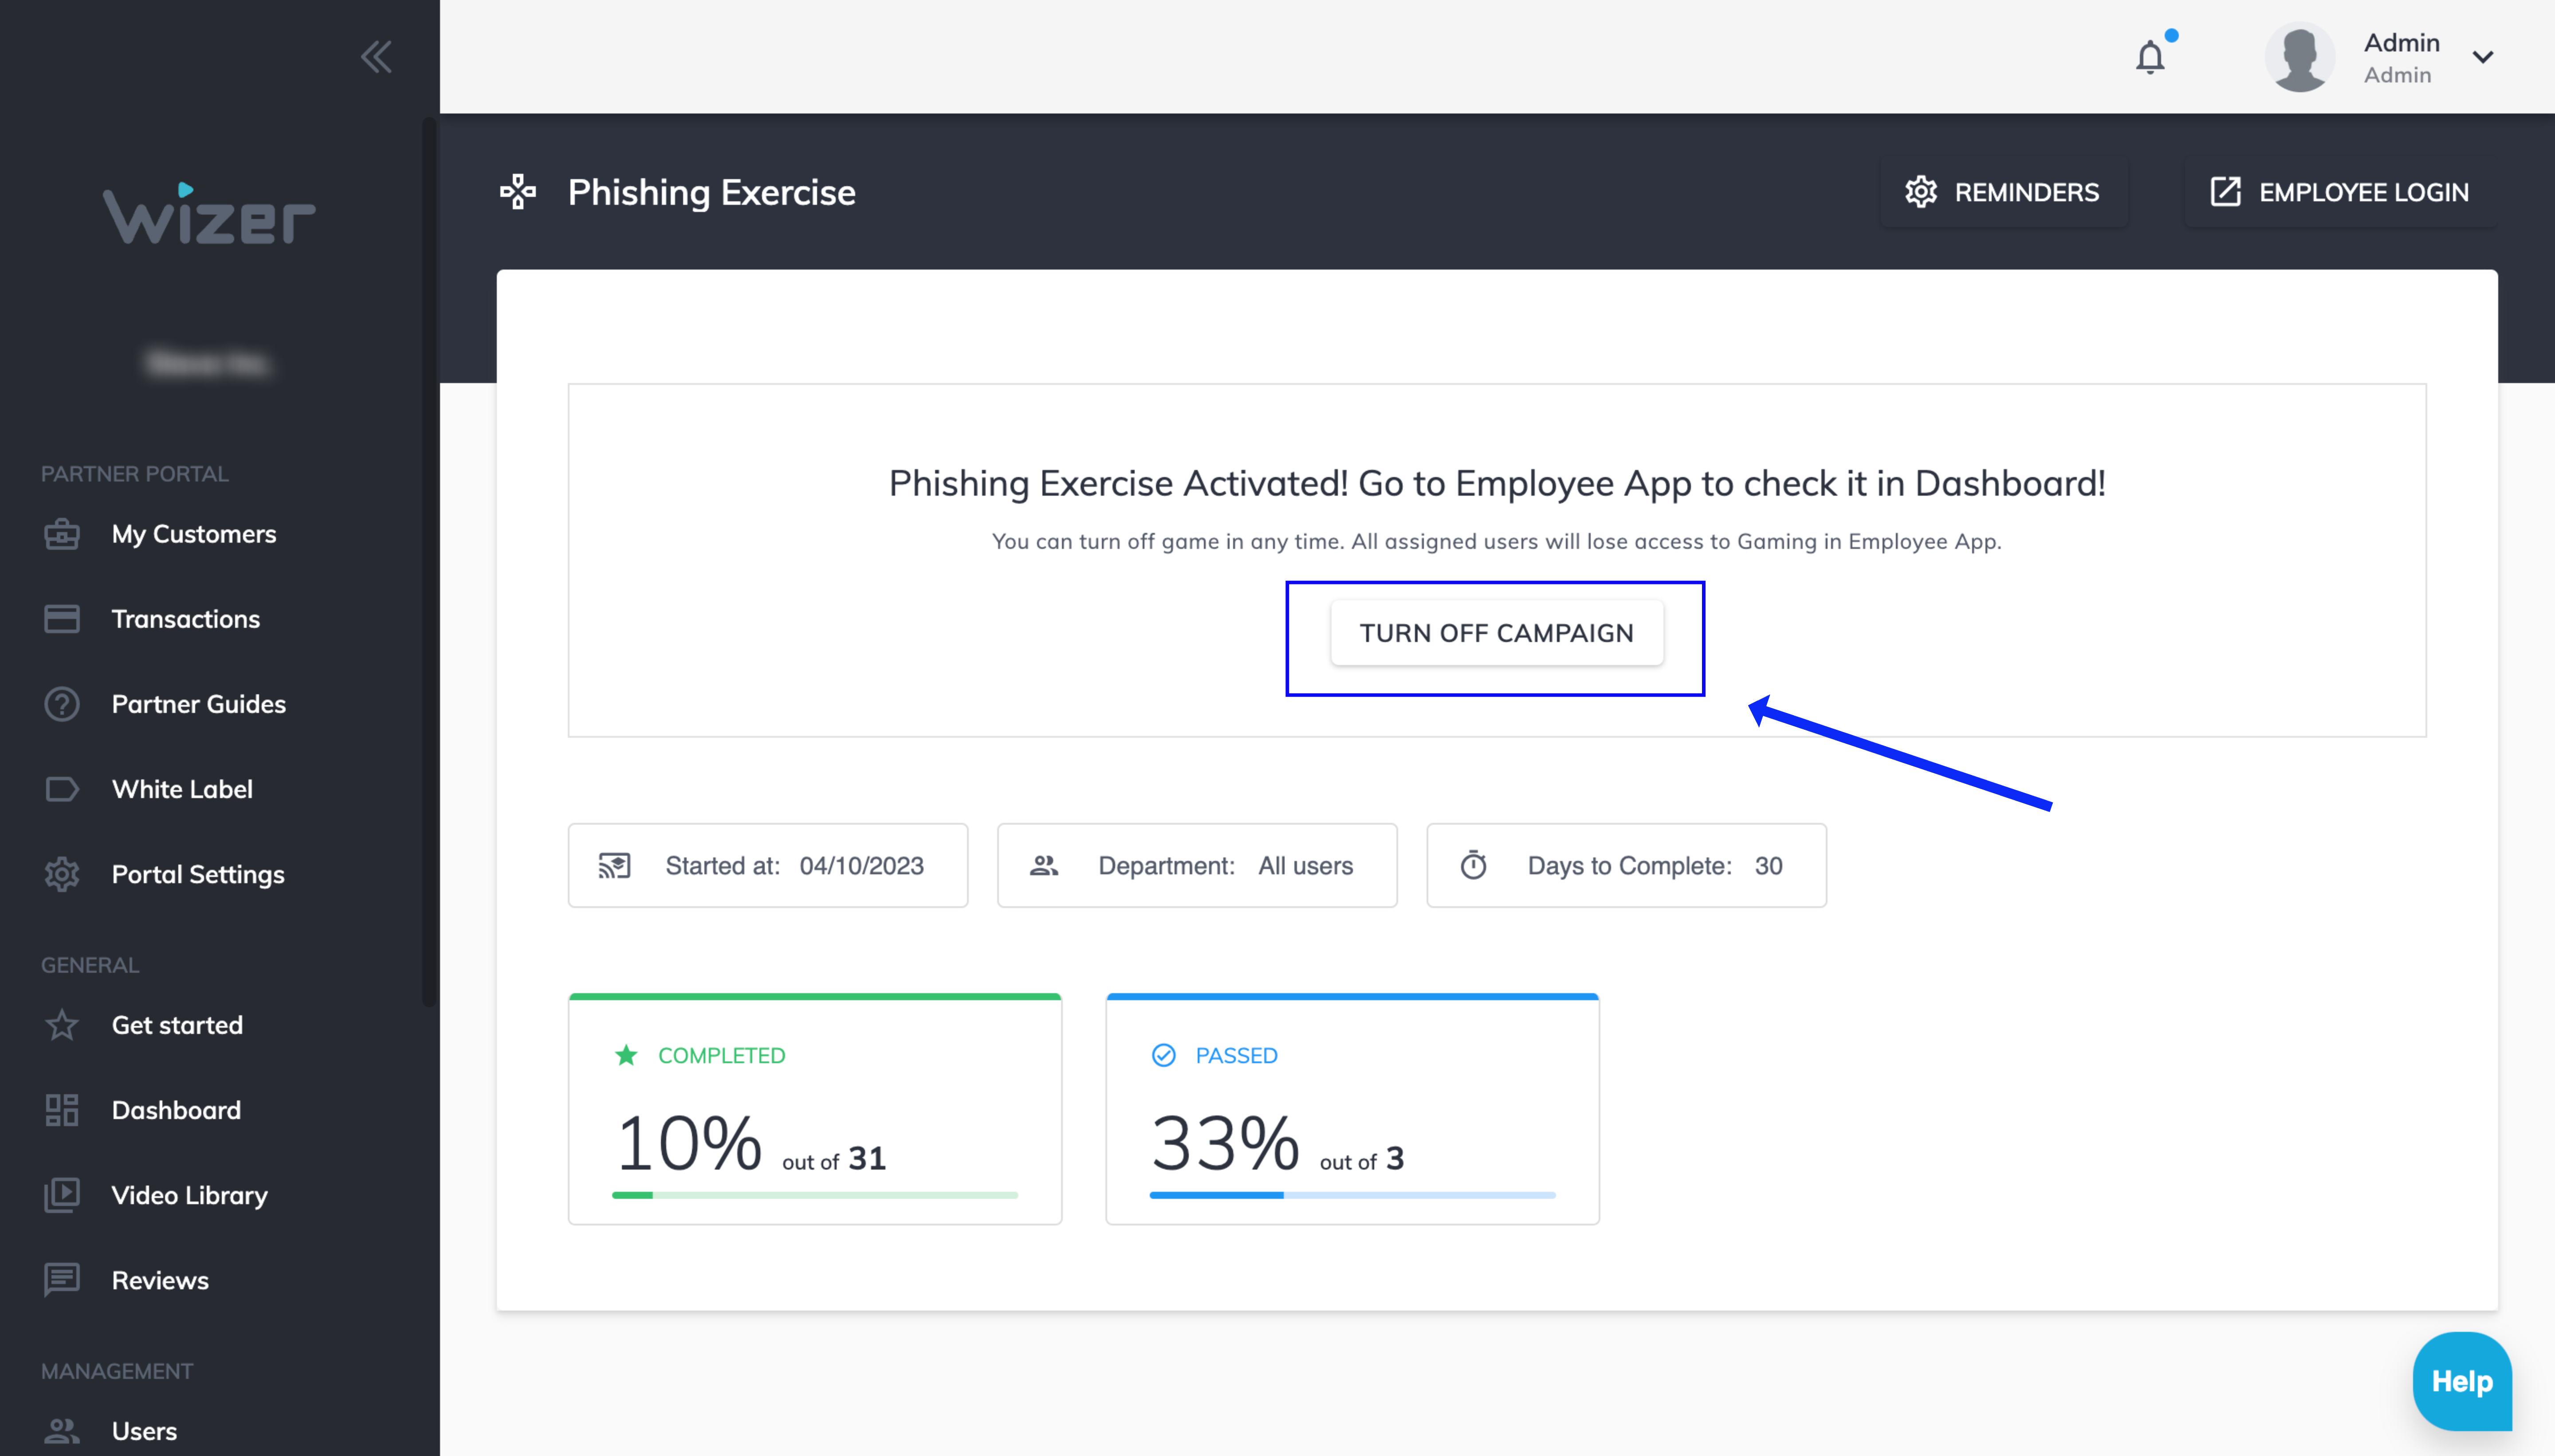Viewport: 2555px width, 1456px height.
Task: Go to Get started
Action: point(177,1025)
